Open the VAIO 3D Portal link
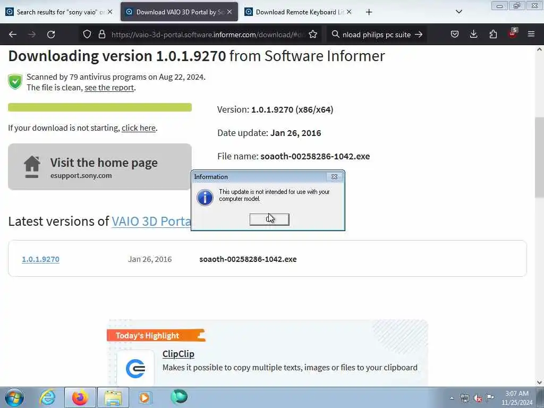The width and height of the screenshot is (544, 408). (151, 222)
